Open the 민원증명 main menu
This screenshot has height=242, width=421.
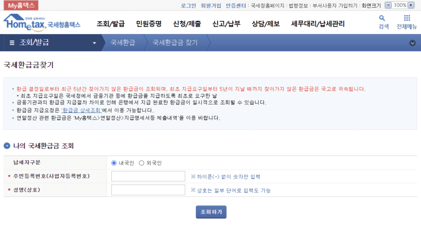pos(149,24)
